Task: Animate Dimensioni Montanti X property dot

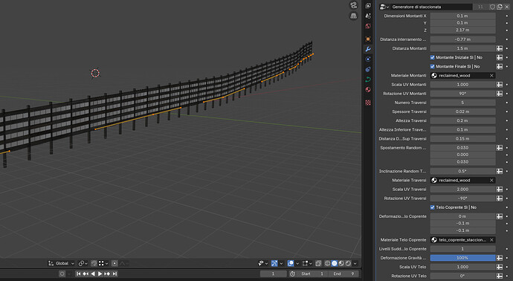Action: [507, 16]
